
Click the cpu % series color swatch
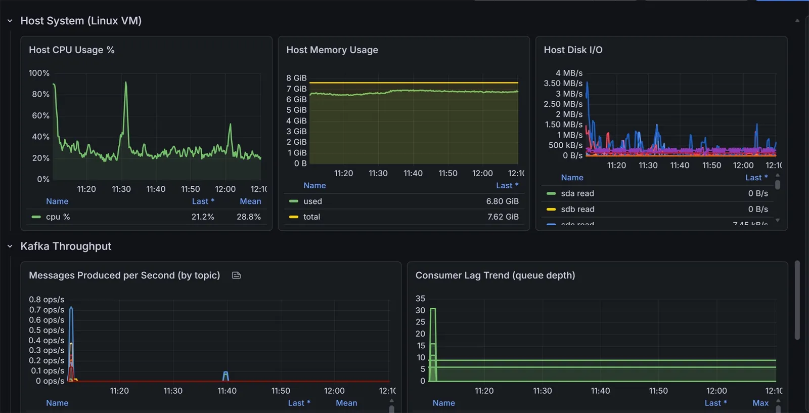pyautogui.click(x=36, y=217)
